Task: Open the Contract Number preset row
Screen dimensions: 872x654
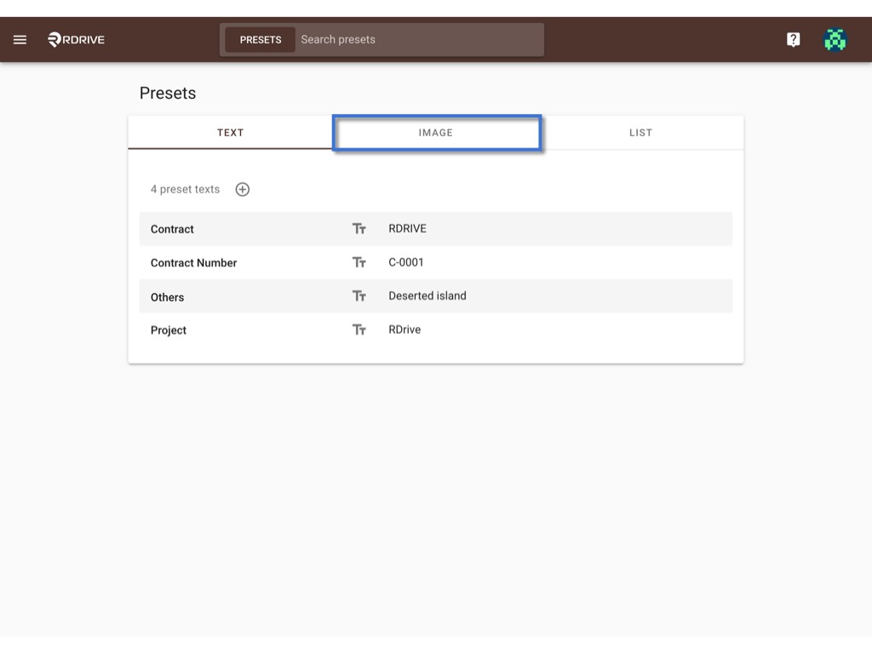Action: click(x=435, y=262)
